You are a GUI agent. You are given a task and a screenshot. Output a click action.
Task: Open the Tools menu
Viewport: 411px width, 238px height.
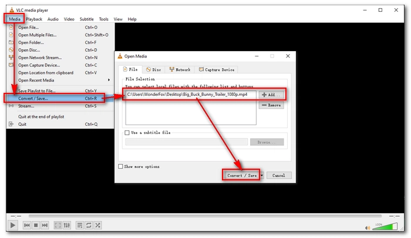103,19
